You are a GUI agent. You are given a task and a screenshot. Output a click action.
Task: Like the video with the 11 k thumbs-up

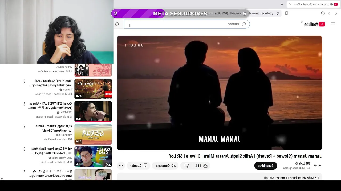(x=201, y=166)
